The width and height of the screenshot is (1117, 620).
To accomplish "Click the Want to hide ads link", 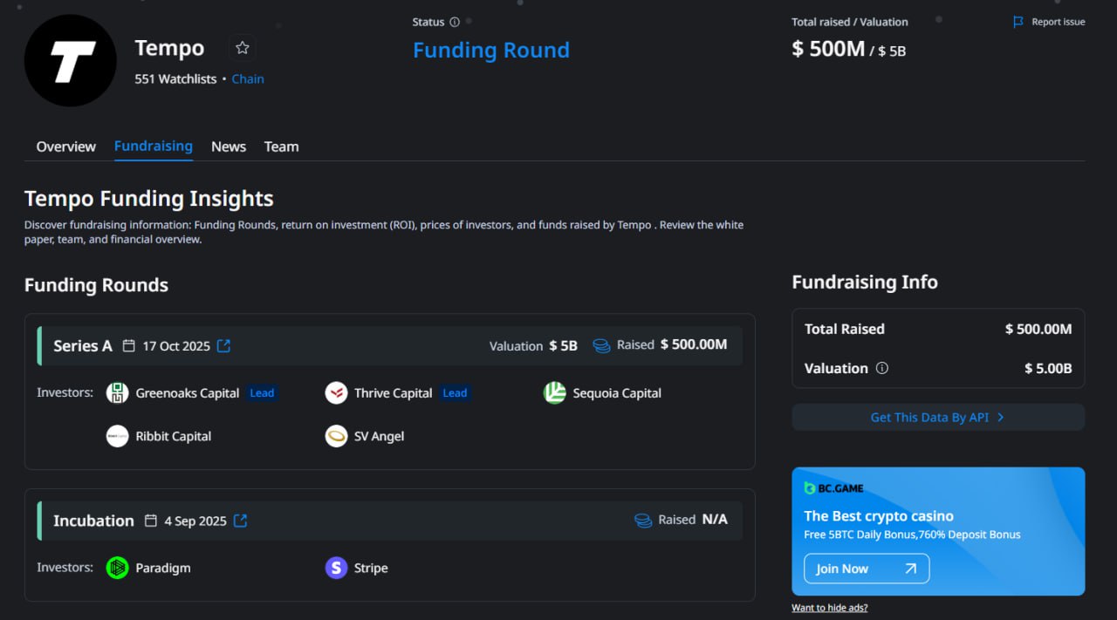I will tap(829, 608).
